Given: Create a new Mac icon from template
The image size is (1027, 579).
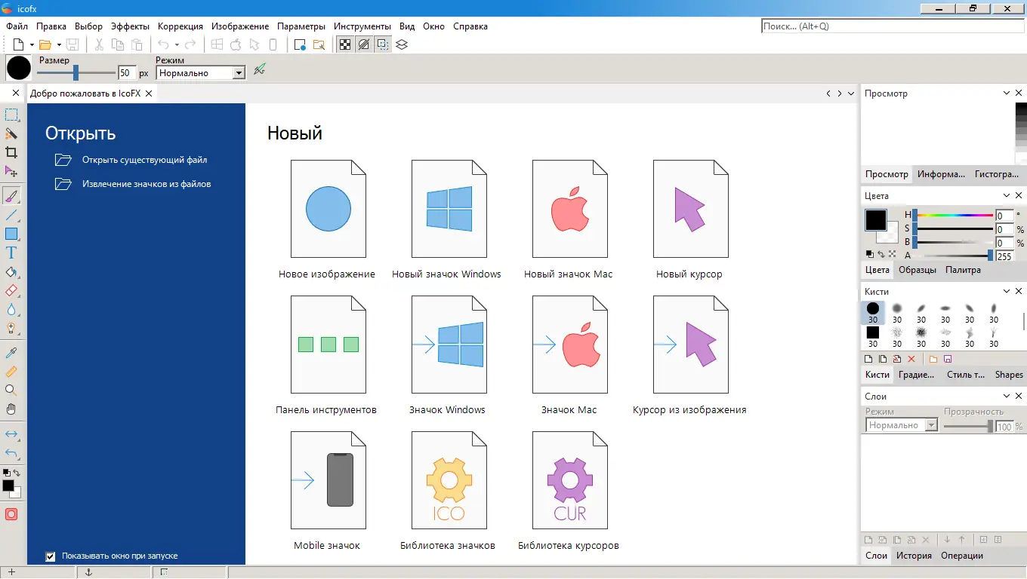Looking at the screenshot, I should 569,209.
